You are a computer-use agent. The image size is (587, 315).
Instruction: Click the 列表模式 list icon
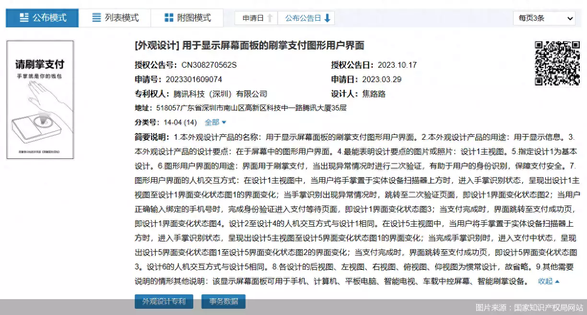[x=96, y=18]
